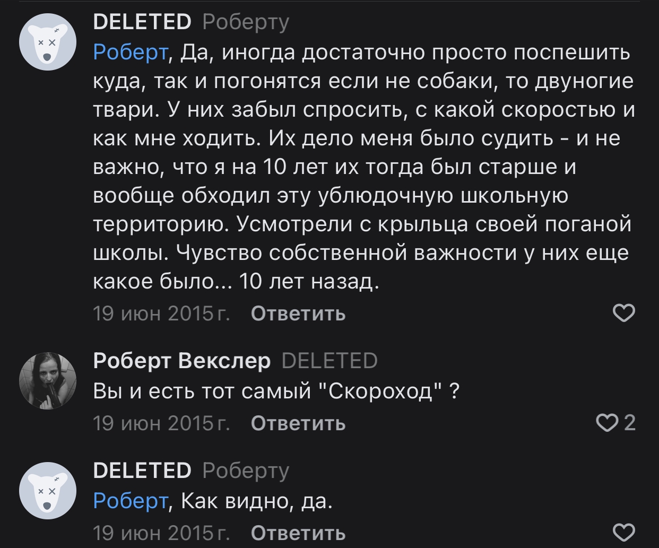This screenshot has height=548, width=659.
Task: Like the long comment about "двуногие твари"
Action: click(x=623, y=314)
